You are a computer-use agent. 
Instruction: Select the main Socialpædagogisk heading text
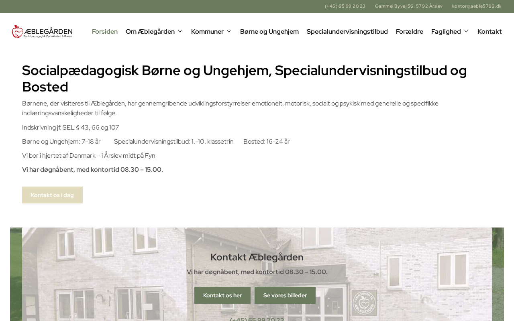(x=245, y=79)
